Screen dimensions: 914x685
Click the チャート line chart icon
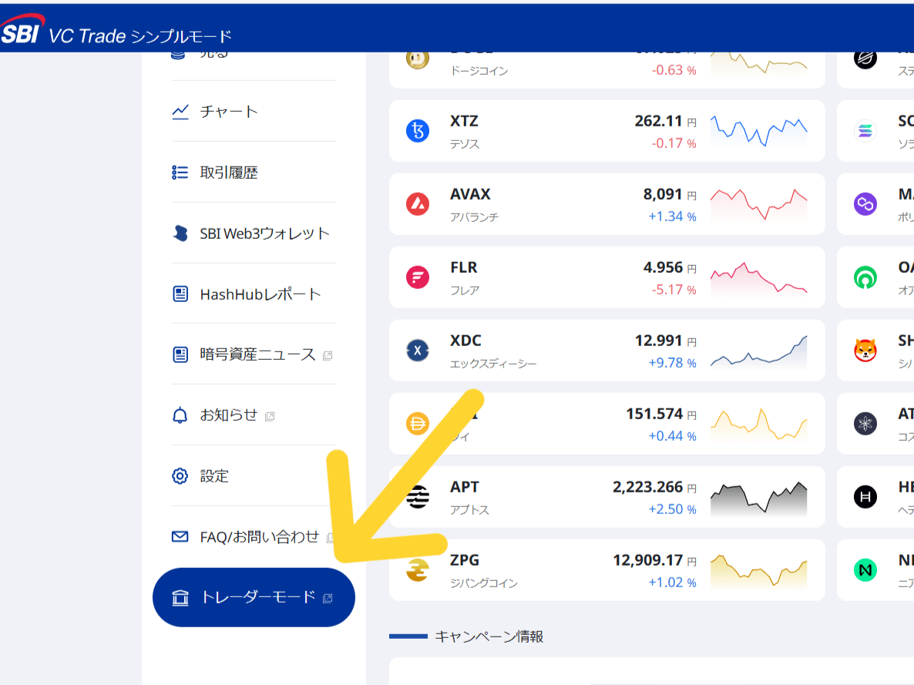(x=180, y=111)
